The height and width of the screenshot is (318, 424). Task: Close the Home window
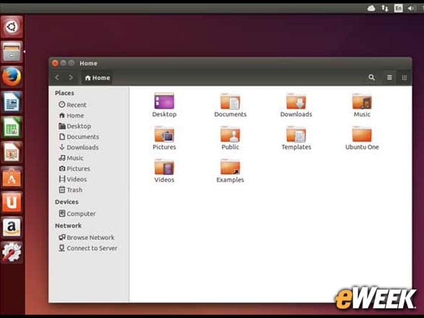click(x=55, y=64)
